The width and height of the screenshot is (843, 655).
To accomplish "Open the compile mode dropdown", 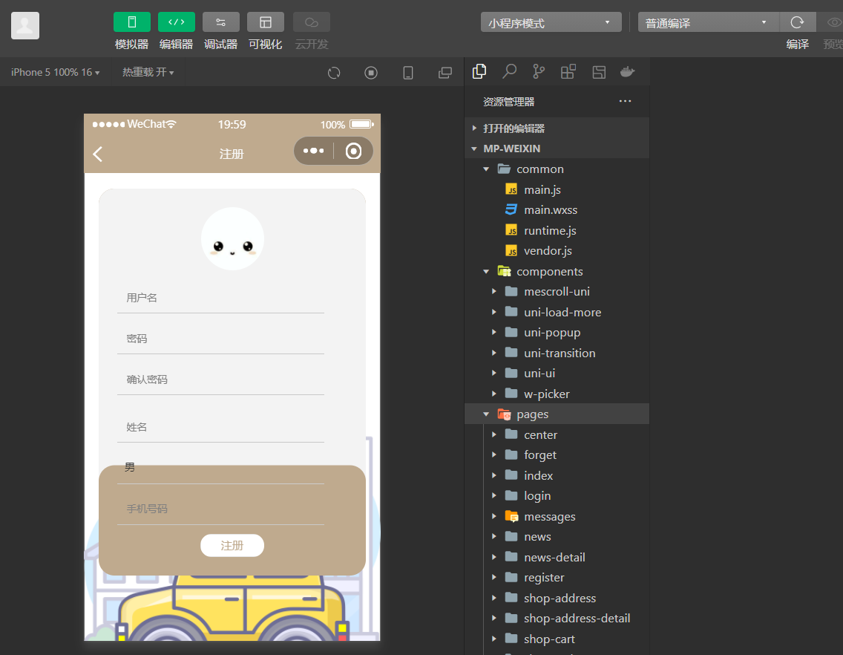I will 708,22.
